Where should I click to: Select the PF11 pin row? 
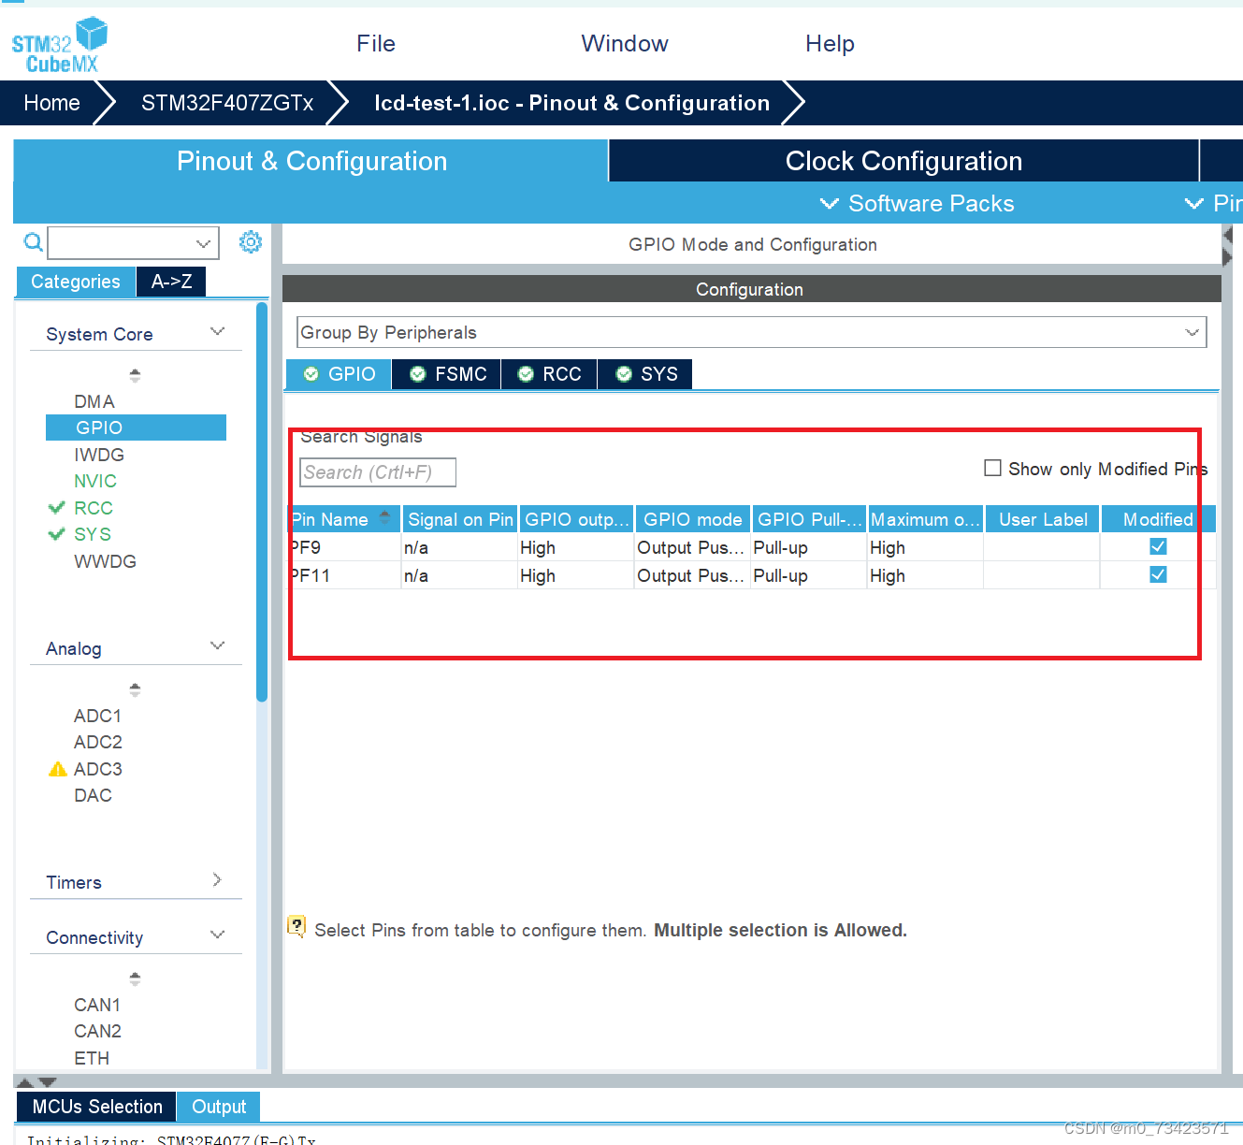[x=752, y=575]
